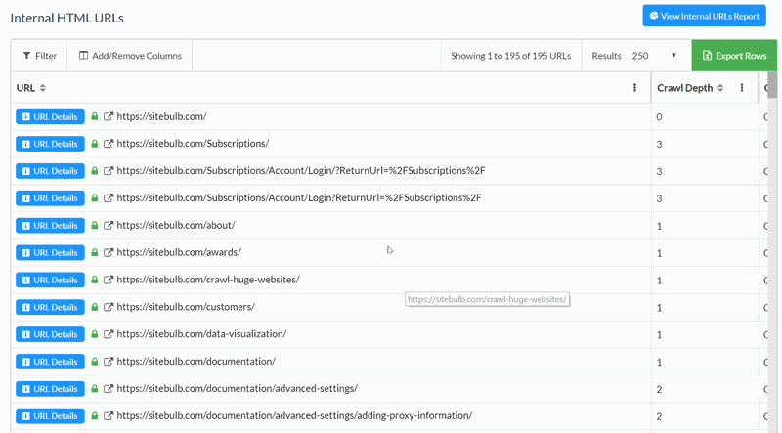Viewport: 782px width, 433px height.
Task: Click external link icon for Login?ReturnUrl URL
Action: pos(109,198)
